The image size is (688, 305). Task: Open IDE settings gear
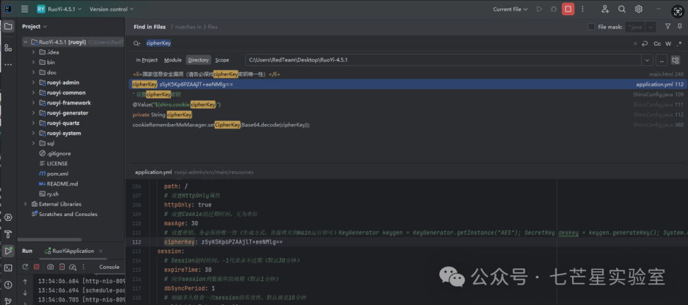click(638, 9)
